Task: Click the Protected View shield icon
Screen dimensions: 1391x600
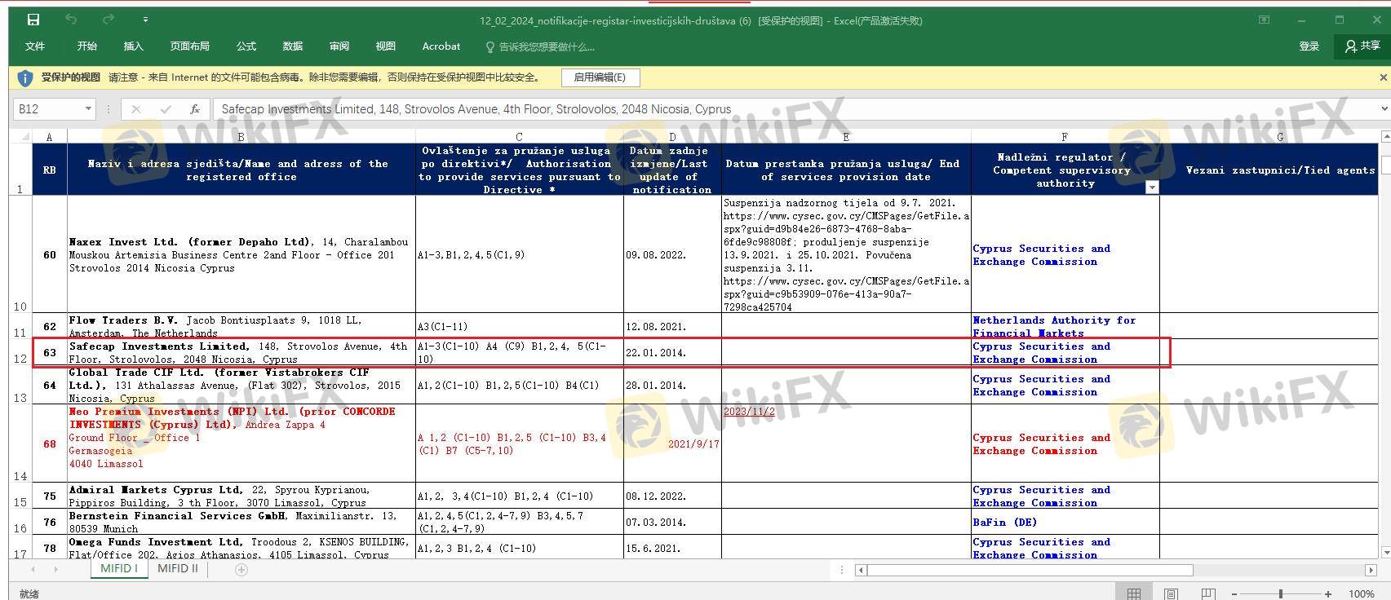Action: (x=24, y=77)
